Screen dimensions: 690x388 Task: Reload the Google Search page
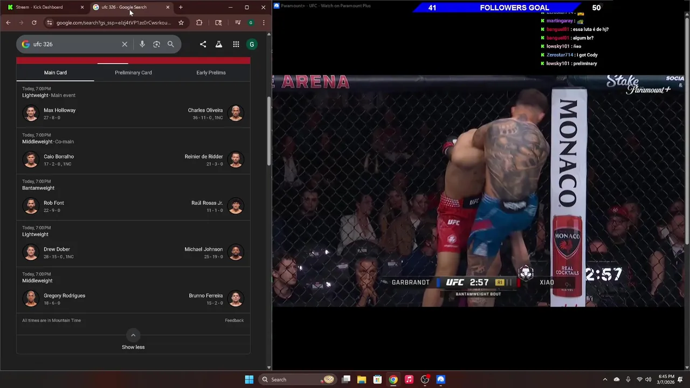tap(34, 23)
